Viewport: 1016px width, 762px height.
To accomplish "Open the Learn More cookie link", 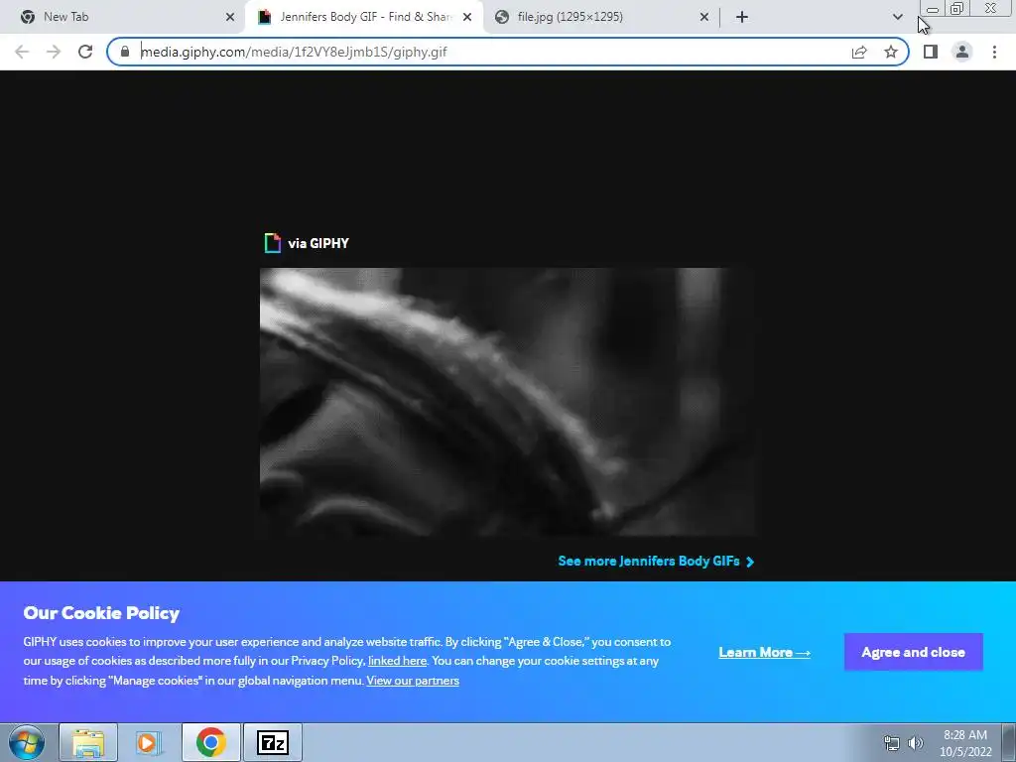I will (765, 653).
